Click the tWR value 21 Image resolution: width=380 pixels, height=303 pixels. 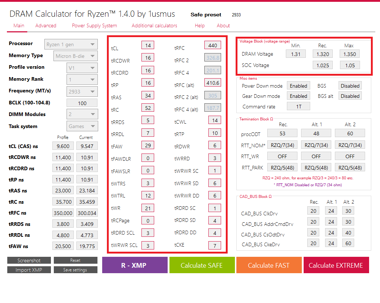pos(148,208)
